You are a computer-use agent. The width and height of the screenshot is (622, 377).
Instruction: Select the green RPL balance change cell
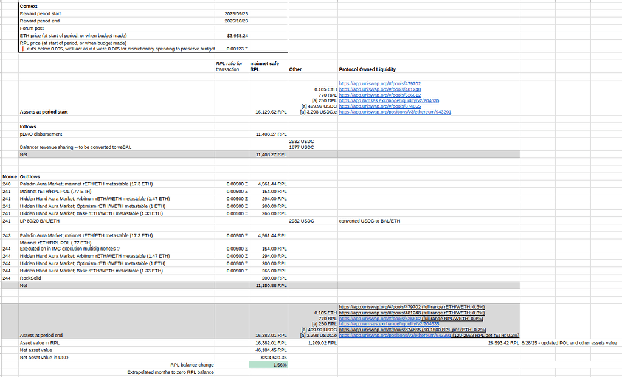click(x=269, y=364)
